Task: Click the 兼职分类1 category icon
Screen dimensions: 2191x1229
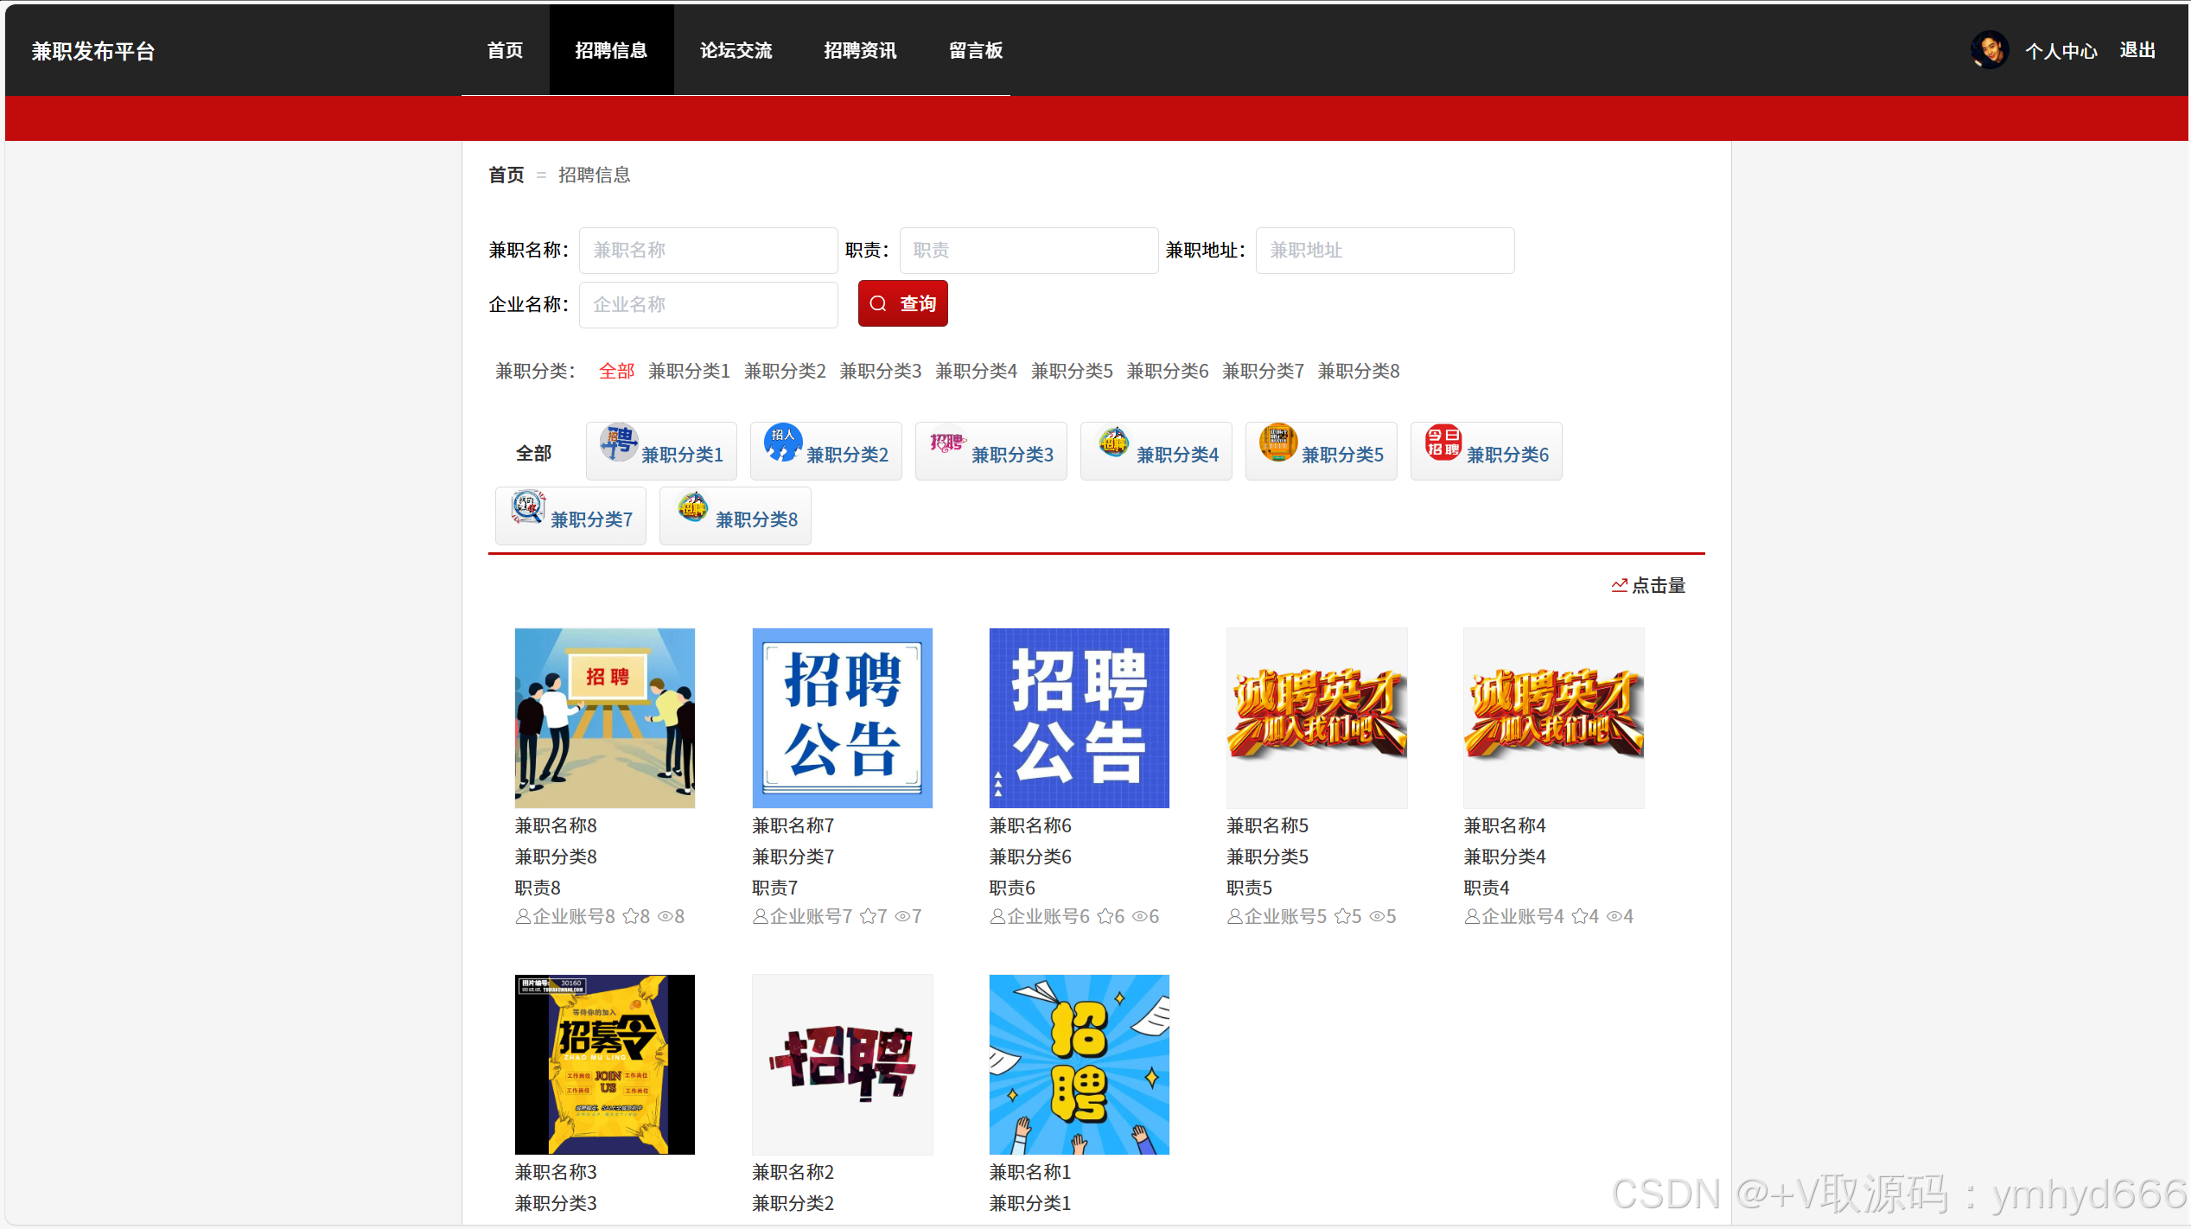Action: coord(619,443)
